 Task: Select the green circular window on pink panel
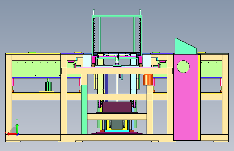coord(183,67)
